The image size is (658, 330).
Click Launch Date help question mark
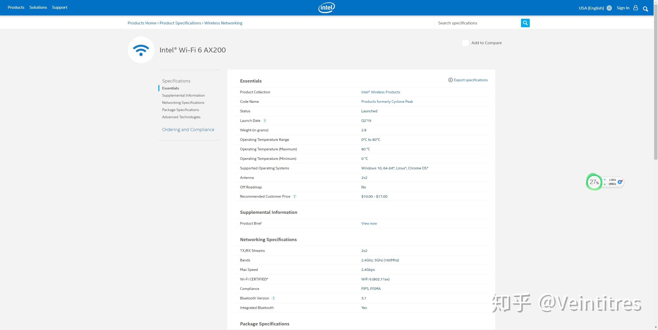tap(265, 121)
